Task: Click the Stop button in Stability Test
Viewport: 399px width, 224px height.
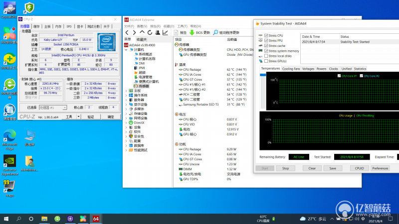Action: click(x=285, y=168)
